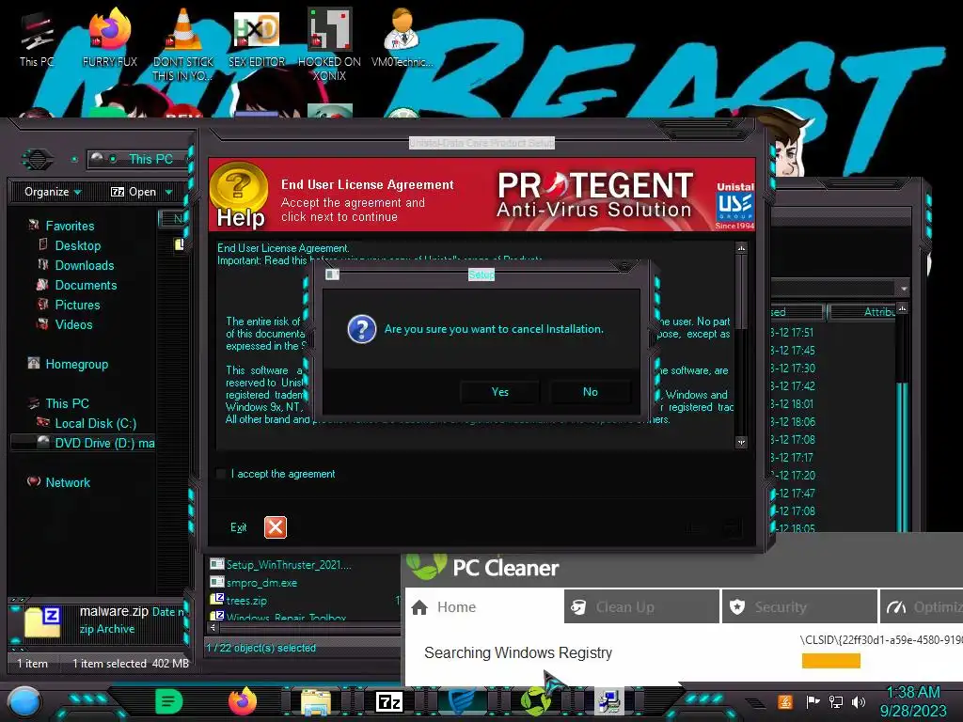Click the malware.zip archive thumbnail in details pane
Screen dimensions: 963x722
(x=42, y=621)
